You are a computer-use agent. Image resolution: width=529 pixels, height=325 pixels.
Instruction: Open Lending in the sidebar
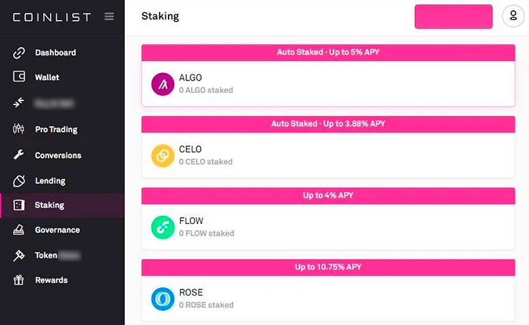50,181
